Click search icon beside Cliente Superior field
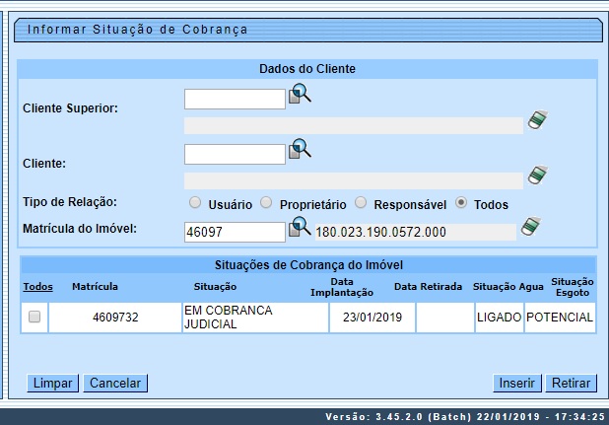This screenshot has width=609, height=425. point(300,96)
